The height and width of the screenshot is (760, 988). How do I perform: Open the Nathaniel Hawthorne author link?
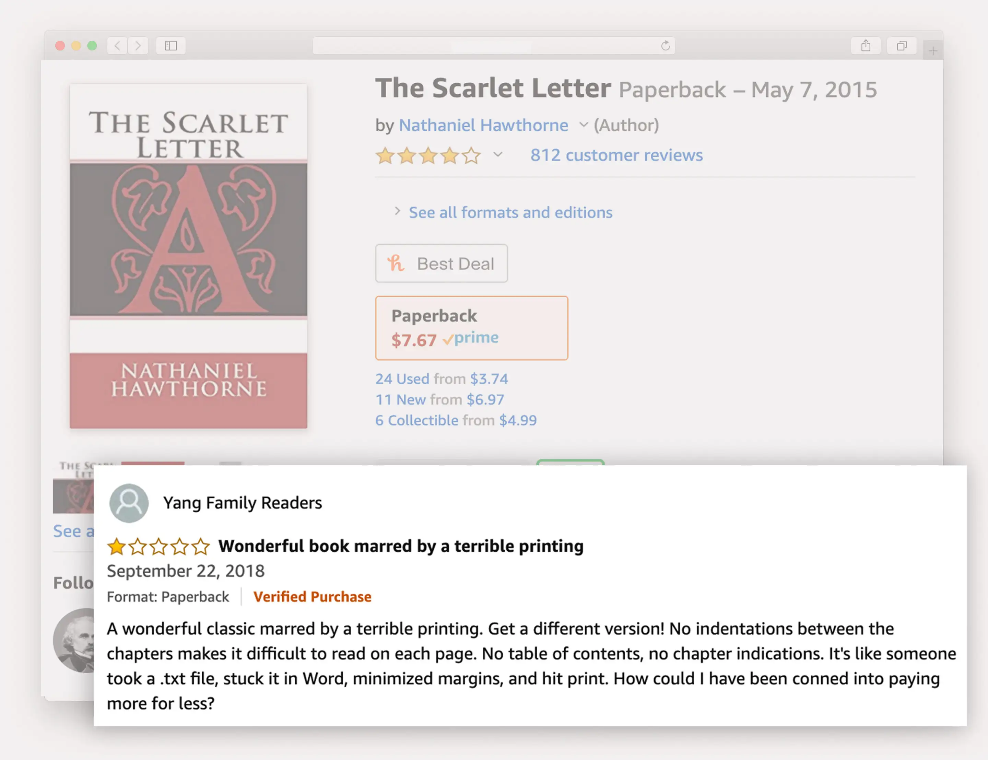click(x=483, y=125)
